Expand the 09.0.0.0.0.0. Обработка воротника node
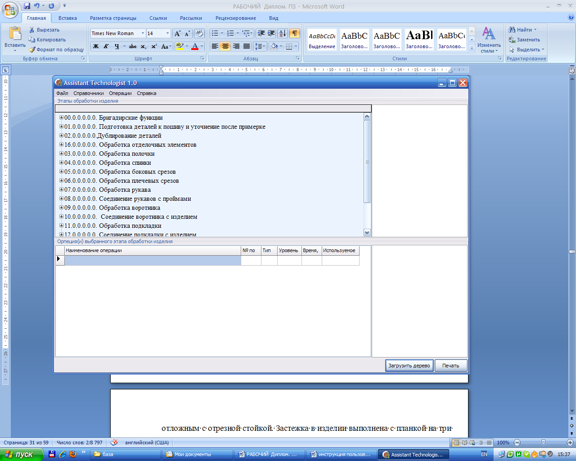This screenshot has height=461, width=576. [61, 208]
